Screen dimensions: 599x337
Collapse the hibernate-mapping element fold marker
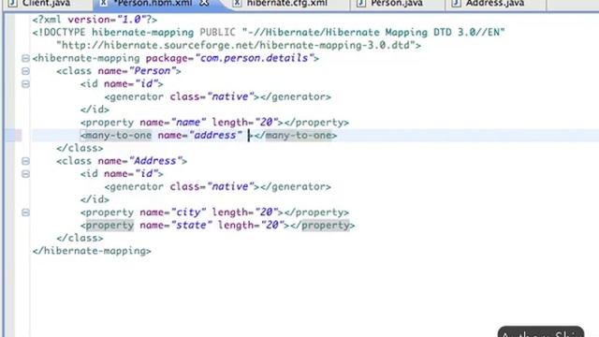25,58
